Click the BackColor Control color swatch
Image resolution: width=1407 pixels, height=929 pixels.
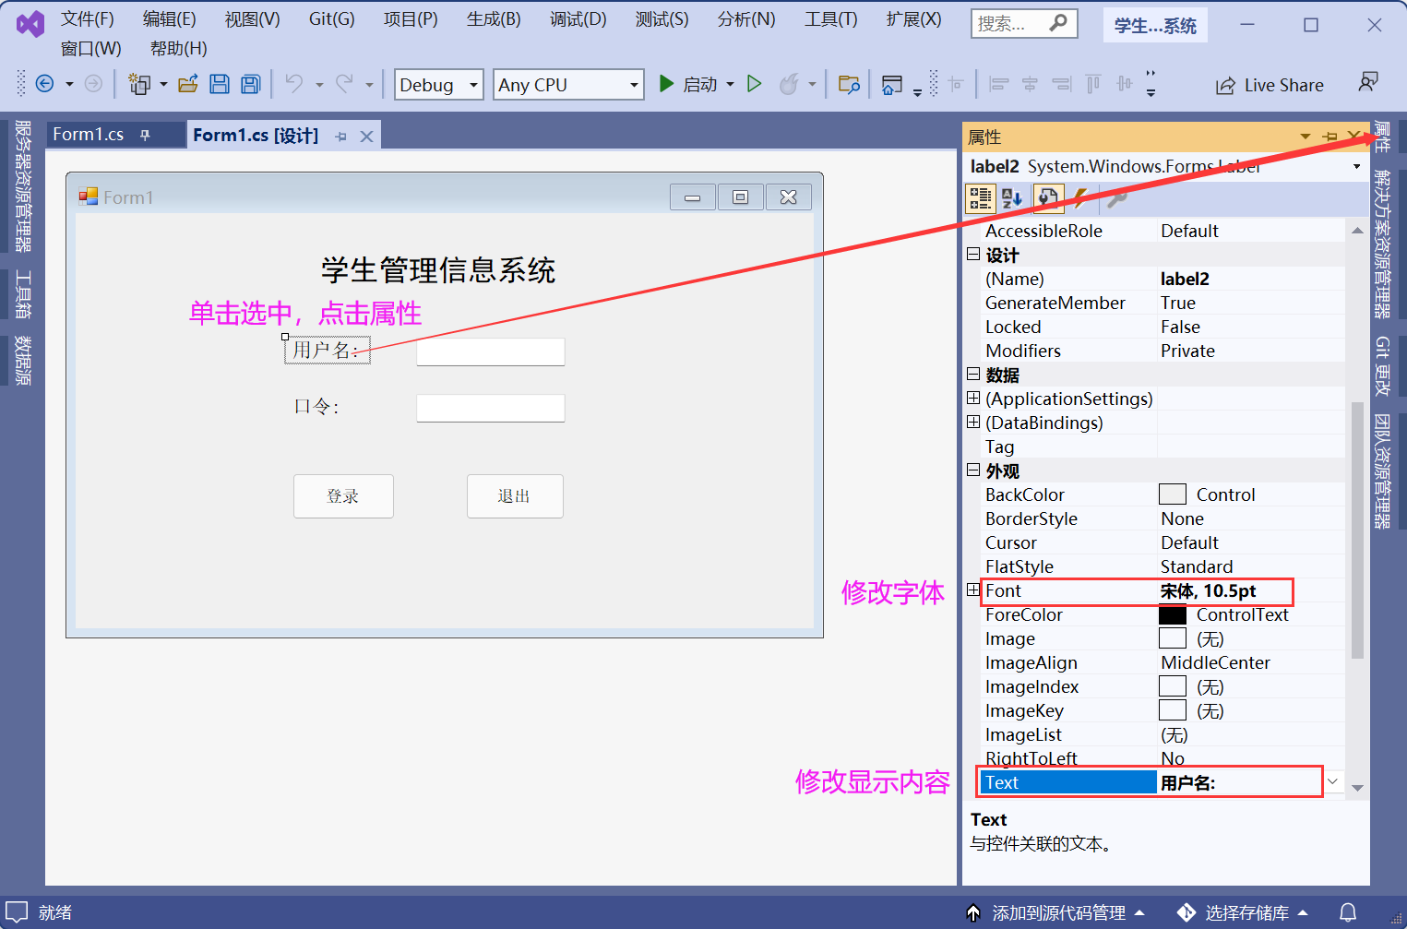click(1173, 494)
